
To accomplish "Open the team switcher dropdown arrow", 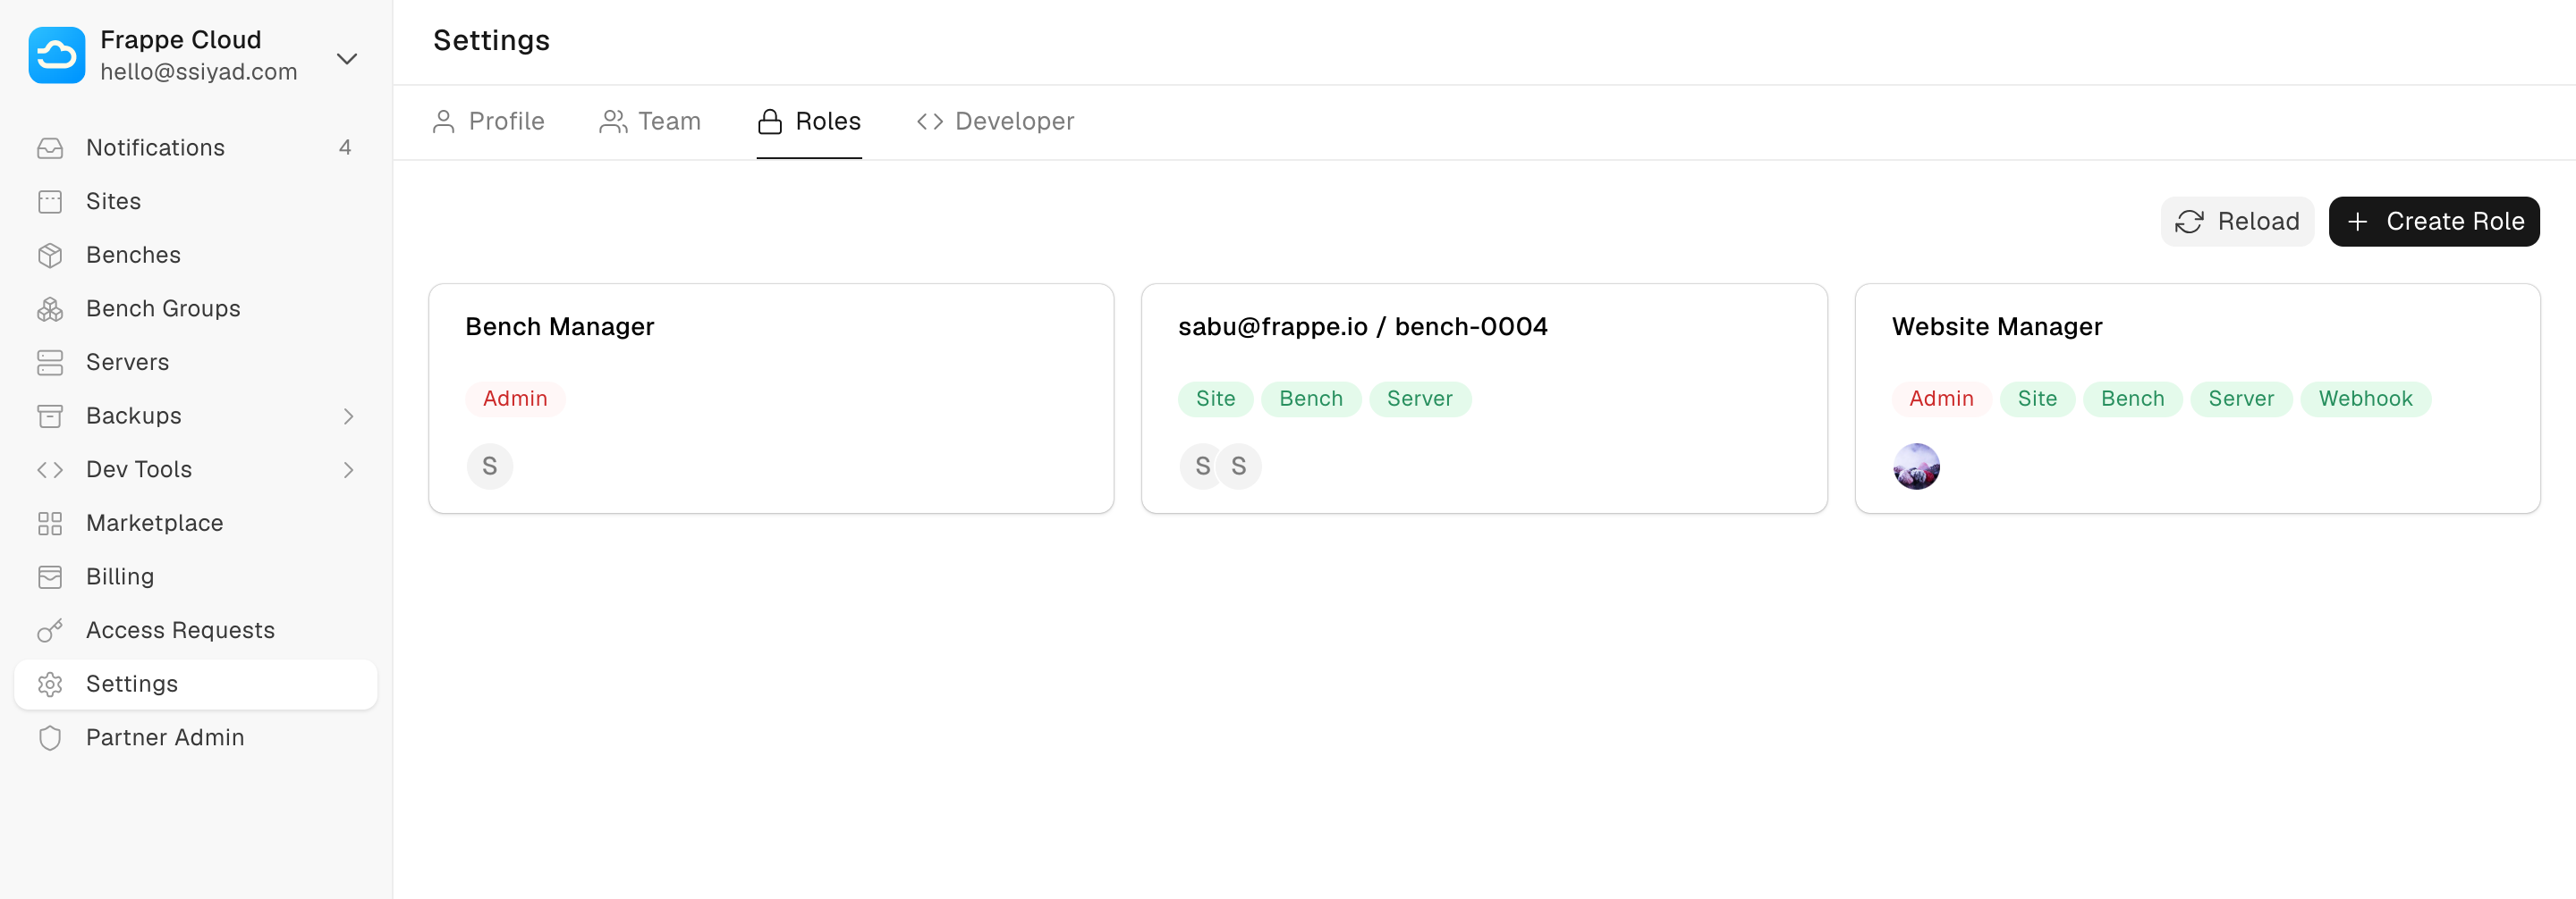I will pos(346,59).
